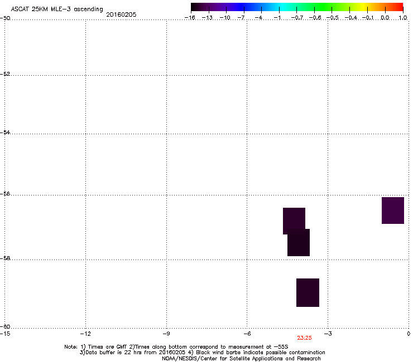Select the colorbar label -0.4
Image resolution: width=413 pixels, height=362 pixels.
tap(350, 18)
